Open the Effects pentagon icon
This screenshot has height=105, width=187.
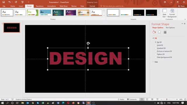(160, 32)
